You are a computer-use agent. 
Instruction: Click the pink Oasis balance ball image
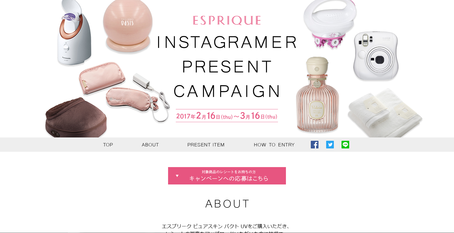[x=128, y=27]
